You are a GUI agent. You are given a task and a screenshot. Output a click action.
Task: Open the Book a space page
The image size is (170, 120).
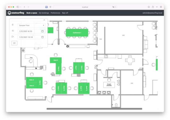pos(32,13)
